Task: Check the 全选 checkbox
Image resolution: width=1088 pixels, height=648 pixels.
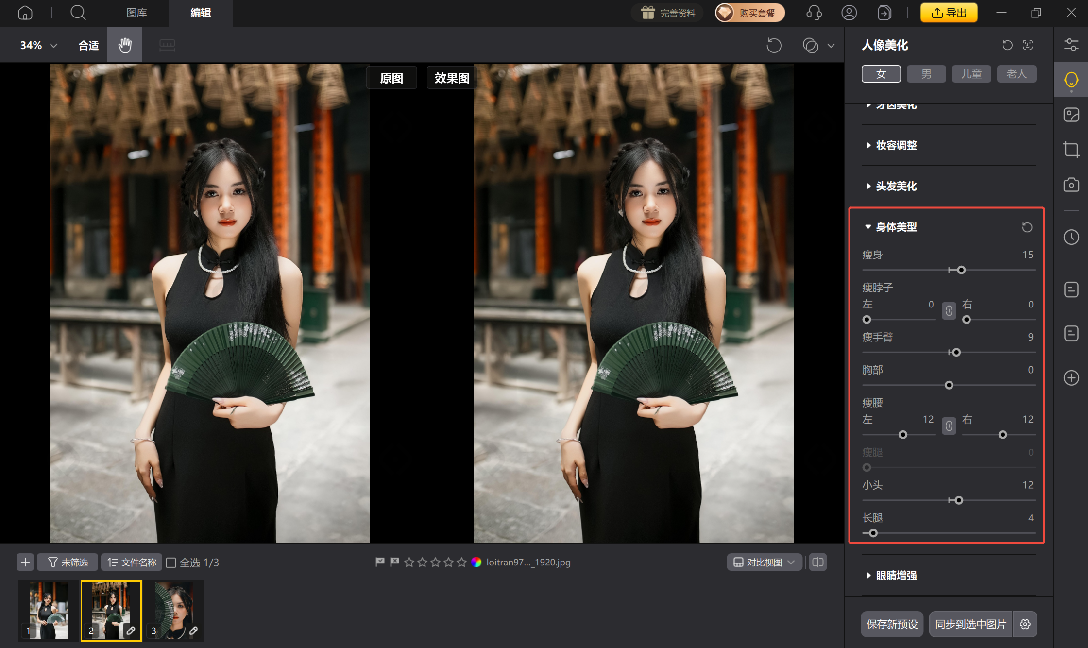Action: (x=171, y=563)
